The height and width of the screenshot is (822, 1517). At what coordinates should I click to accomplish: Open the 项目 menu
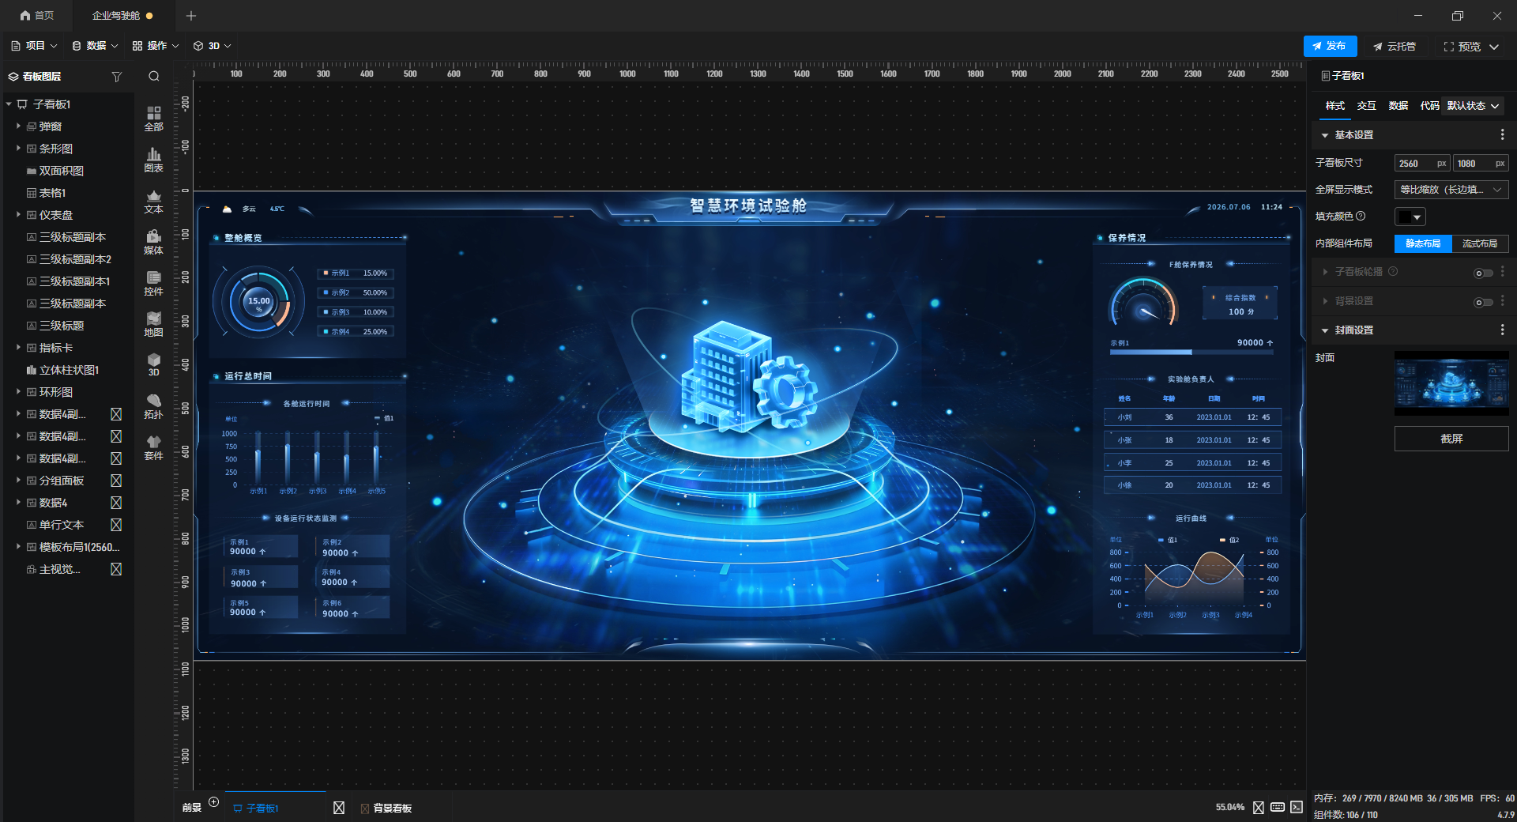(x=34, y=46)
